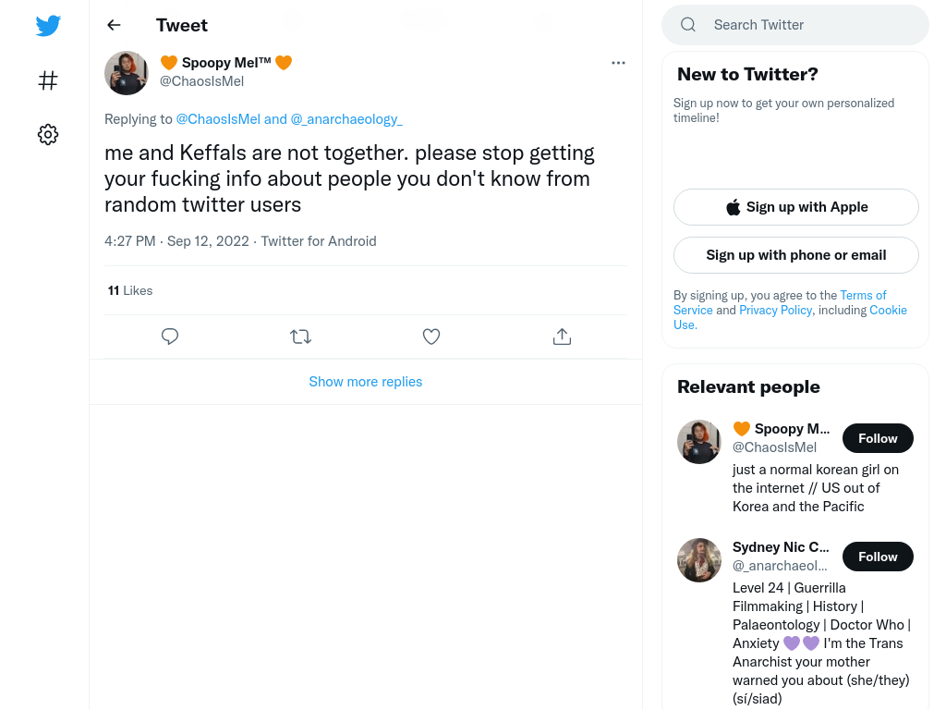Follow Spoopy Mel in Relevant people
Viewport: 946px width, 710px height.
878,438
